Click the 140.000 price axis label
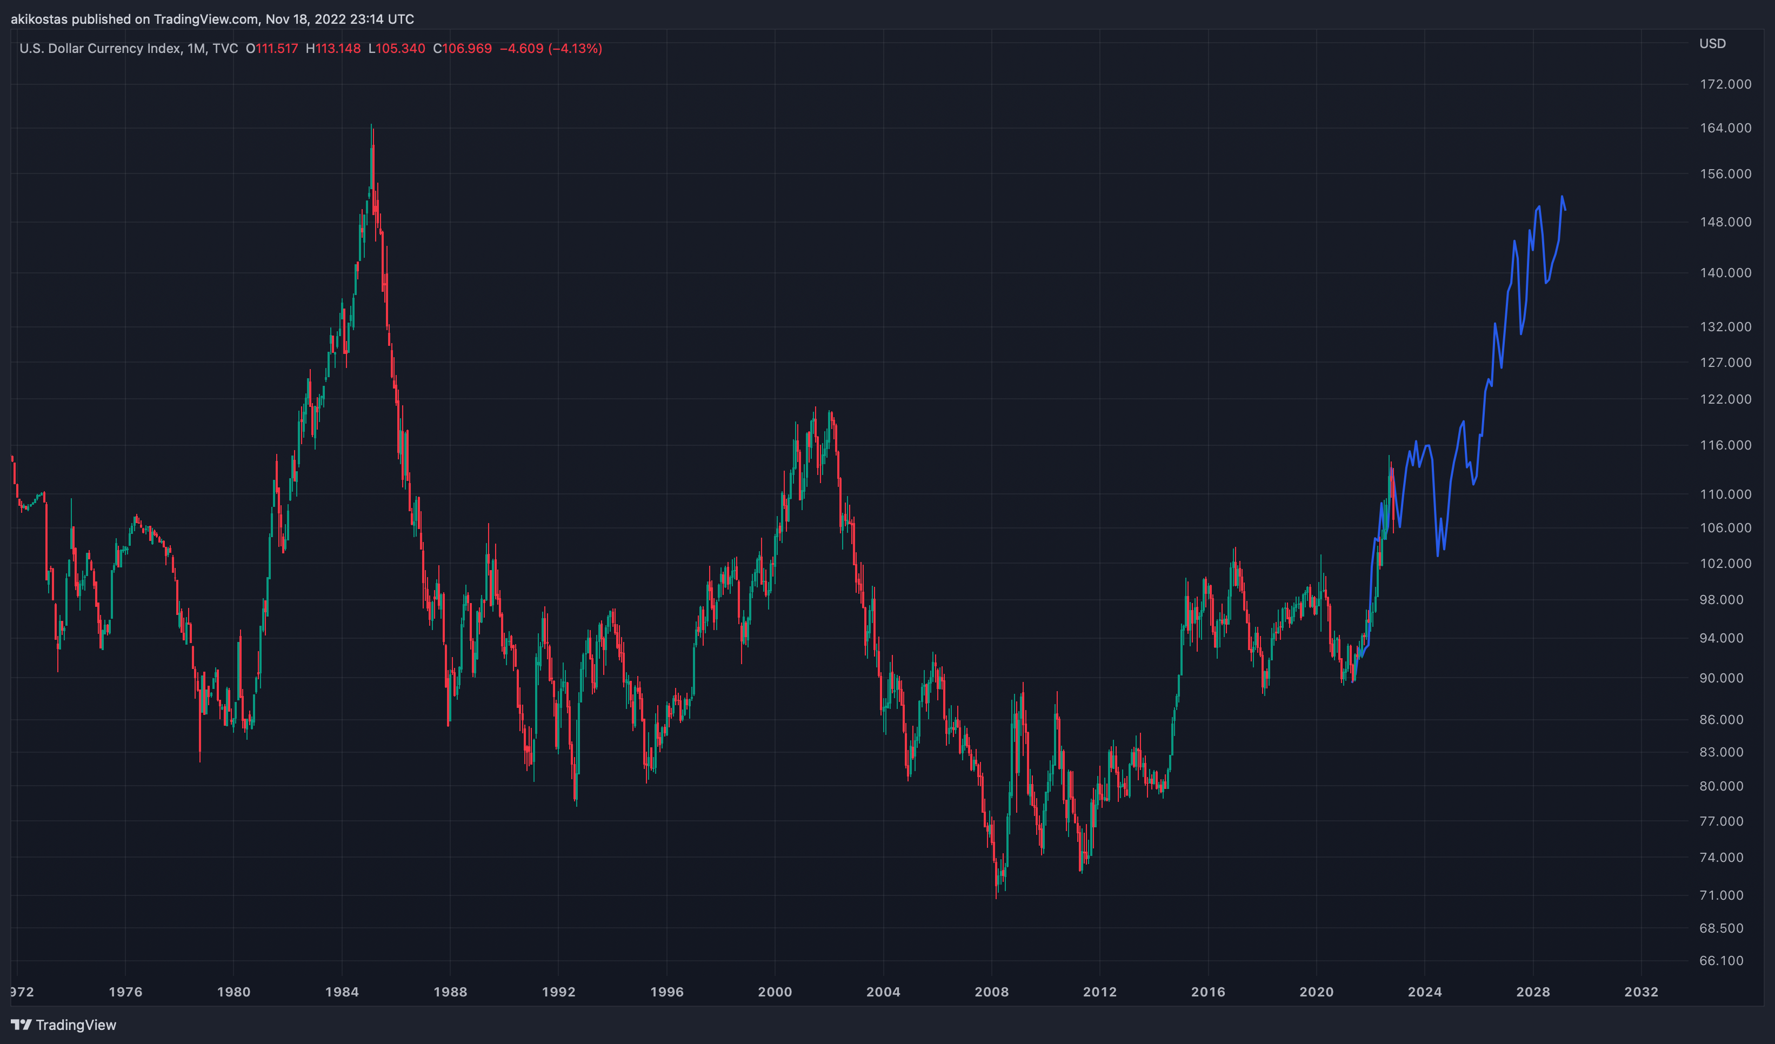The image size is (1775, 1044). [1725, 273]
